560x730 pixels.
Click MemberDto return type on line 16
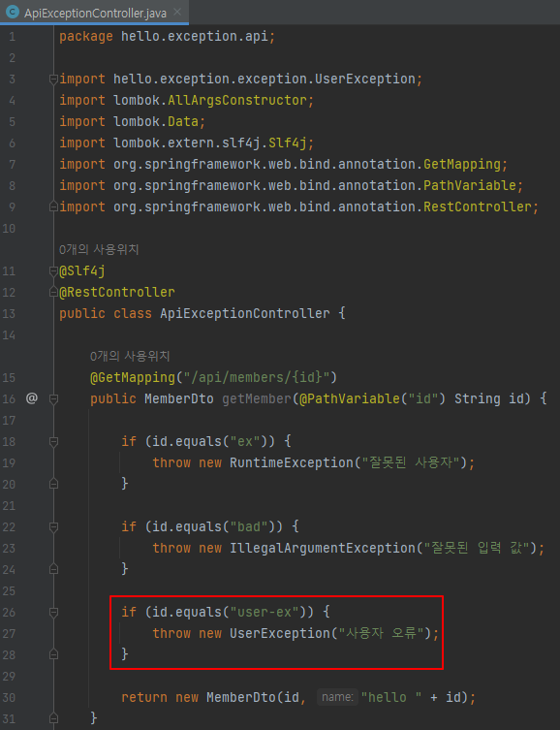point(179,399)
